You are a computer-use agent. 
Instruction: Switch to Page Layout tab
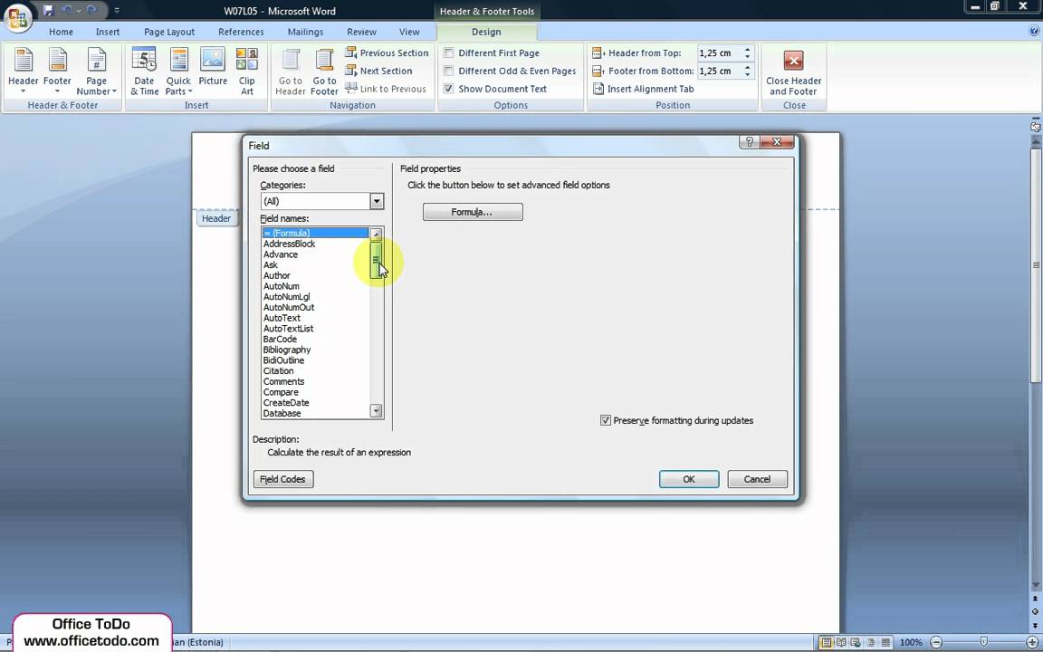[169, 32]
